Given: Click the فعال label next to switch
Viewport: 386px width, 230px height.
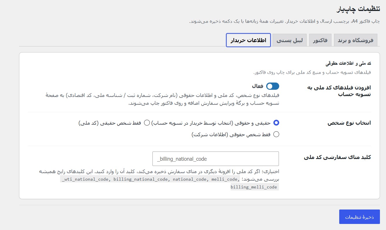Looking at the screenshot, I should [x=258, y=86].
